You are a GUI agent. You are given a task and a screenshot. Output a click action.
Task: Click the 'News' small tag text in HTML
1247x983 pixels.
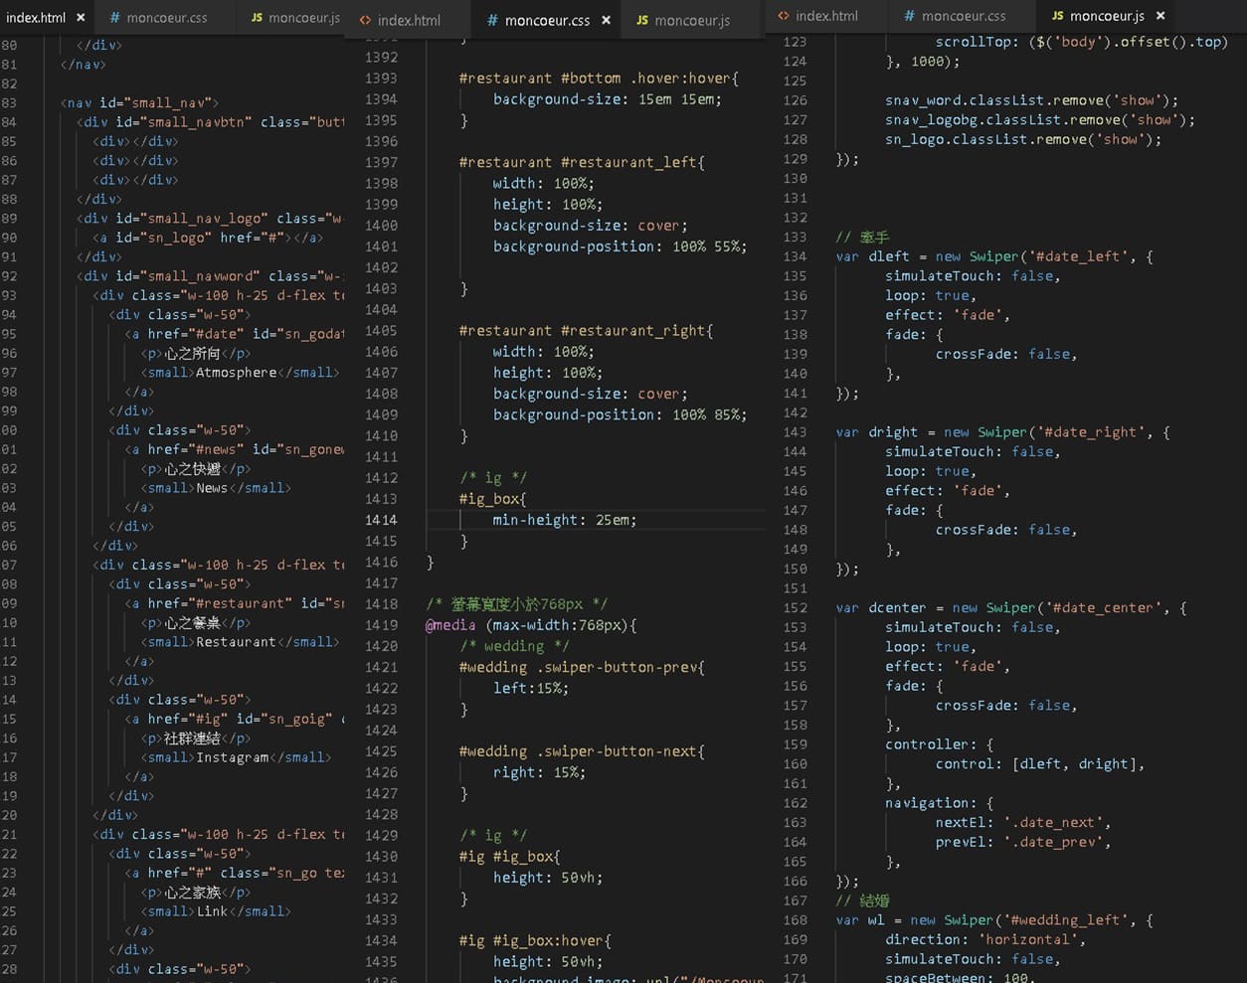211,488
